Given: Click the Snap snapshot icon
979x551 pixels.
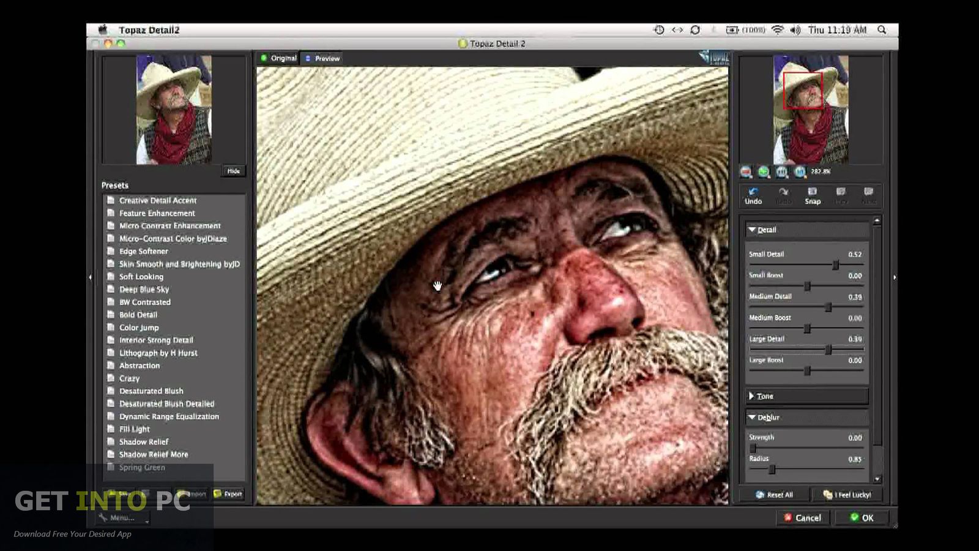Looking at the screenshot, I should 813,192.
